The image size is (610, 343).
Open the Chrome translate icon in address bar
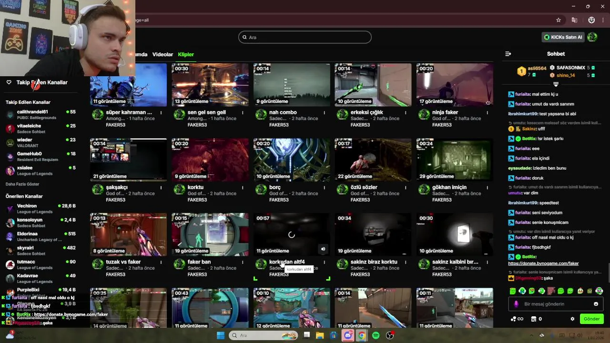(574, 20)
